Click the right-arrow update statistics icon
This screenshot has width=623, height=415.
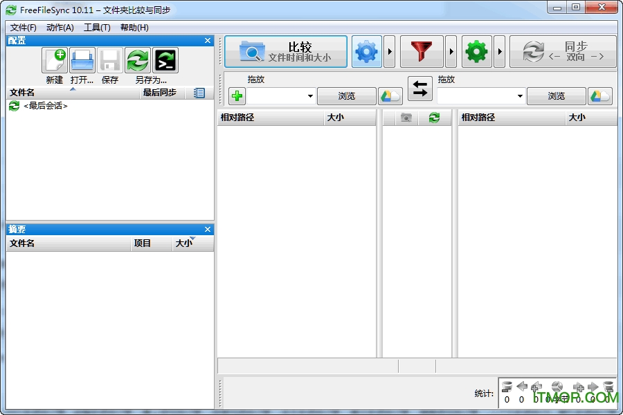[593, 386]
